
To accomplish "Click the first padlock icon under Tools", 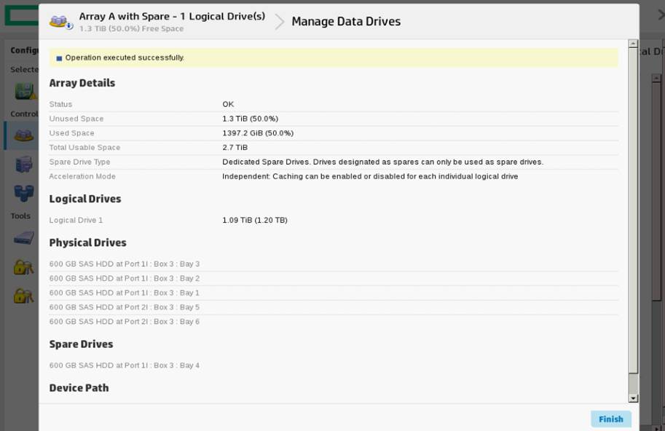I will (24, 267).
